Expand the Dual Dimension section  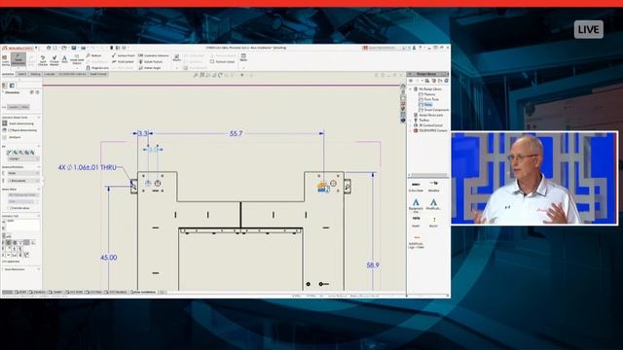click(39, 269)
